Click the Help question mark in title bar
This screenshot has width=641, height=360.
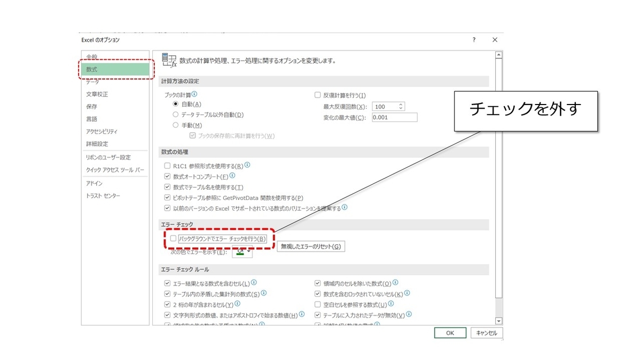pos(474,40)
